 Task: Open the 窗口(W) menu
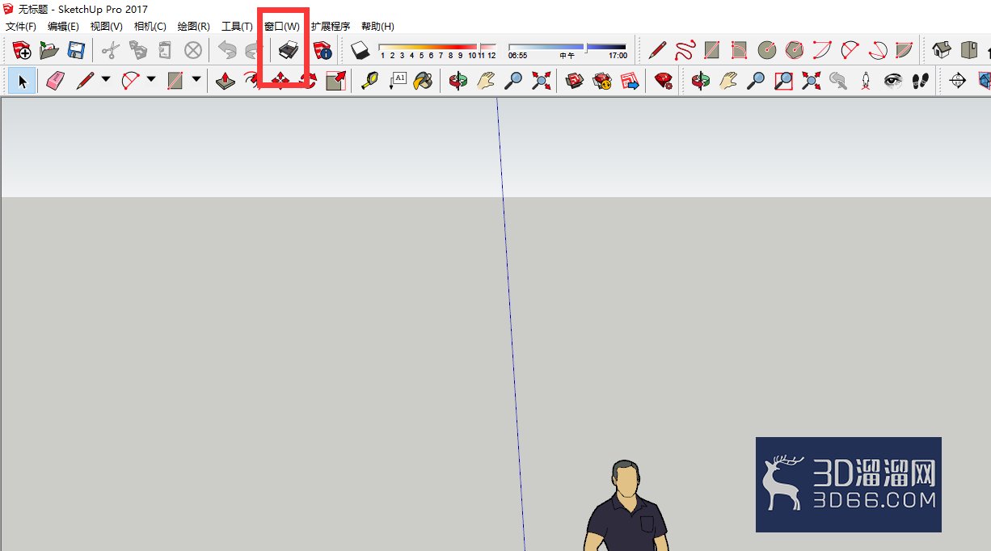click(x=282, y=27)
